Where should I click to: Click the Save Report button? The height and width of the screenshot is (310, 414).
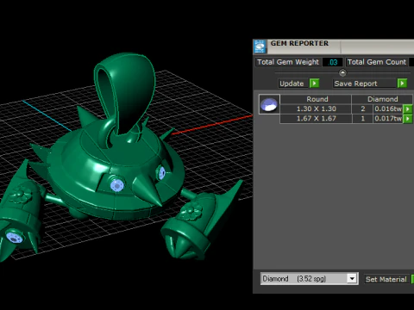tap(365, 84)
